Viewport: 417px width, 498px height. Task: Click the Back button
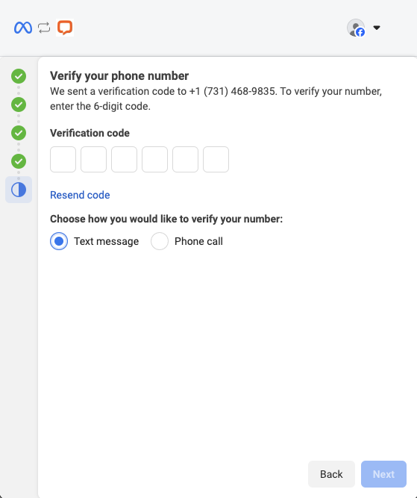(x=331, y=474)
